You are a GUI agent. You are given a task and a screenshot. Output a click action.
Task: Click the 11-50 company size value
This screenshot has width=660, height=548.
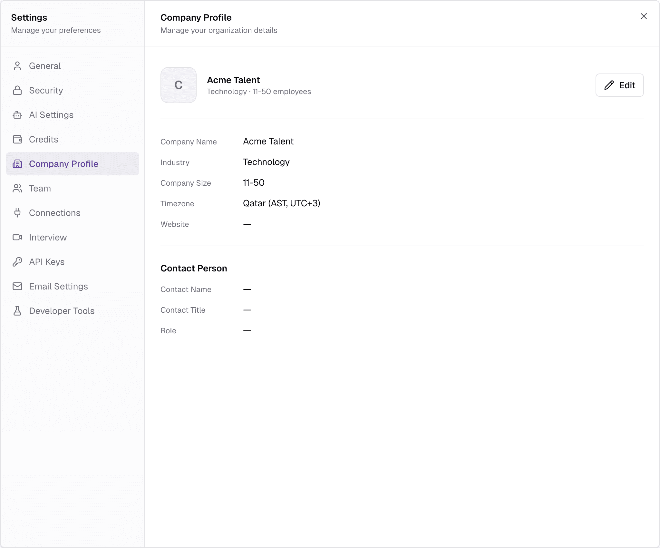(254, 182)
